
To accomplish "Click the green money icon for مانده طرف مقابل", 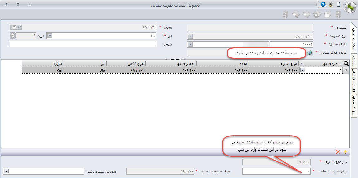I will pyautogui.click(x=309, y=53).
